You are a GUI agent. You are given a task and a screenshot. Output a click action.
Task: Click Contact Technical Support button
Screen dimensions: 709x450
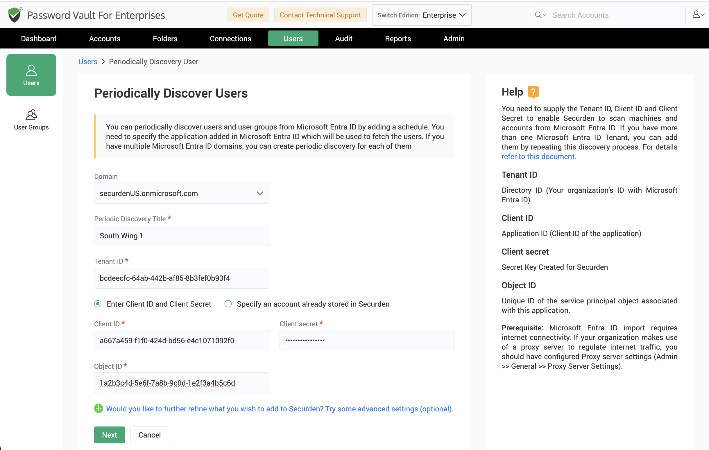point(320,15)
